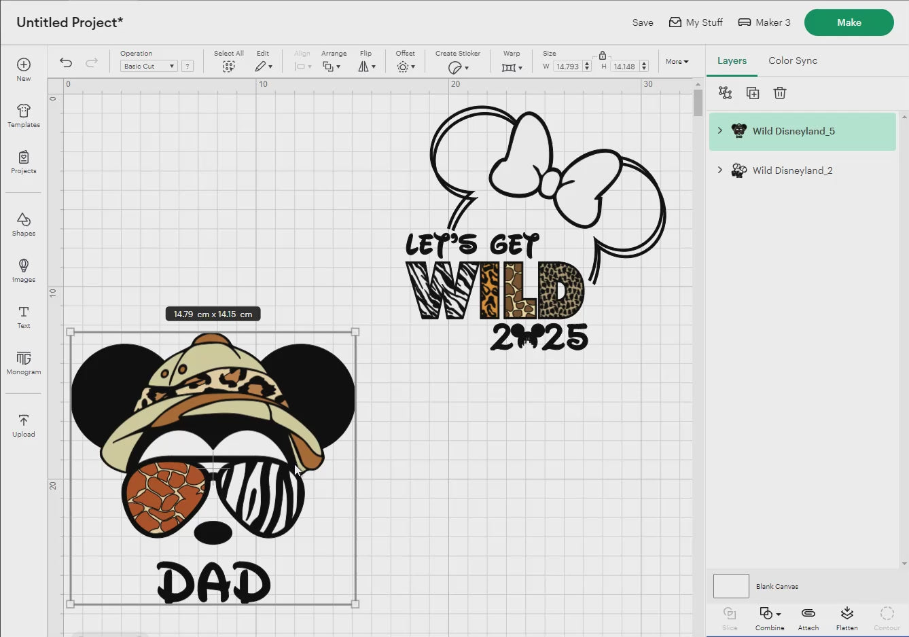Open My Stuff

coord(696,22)
